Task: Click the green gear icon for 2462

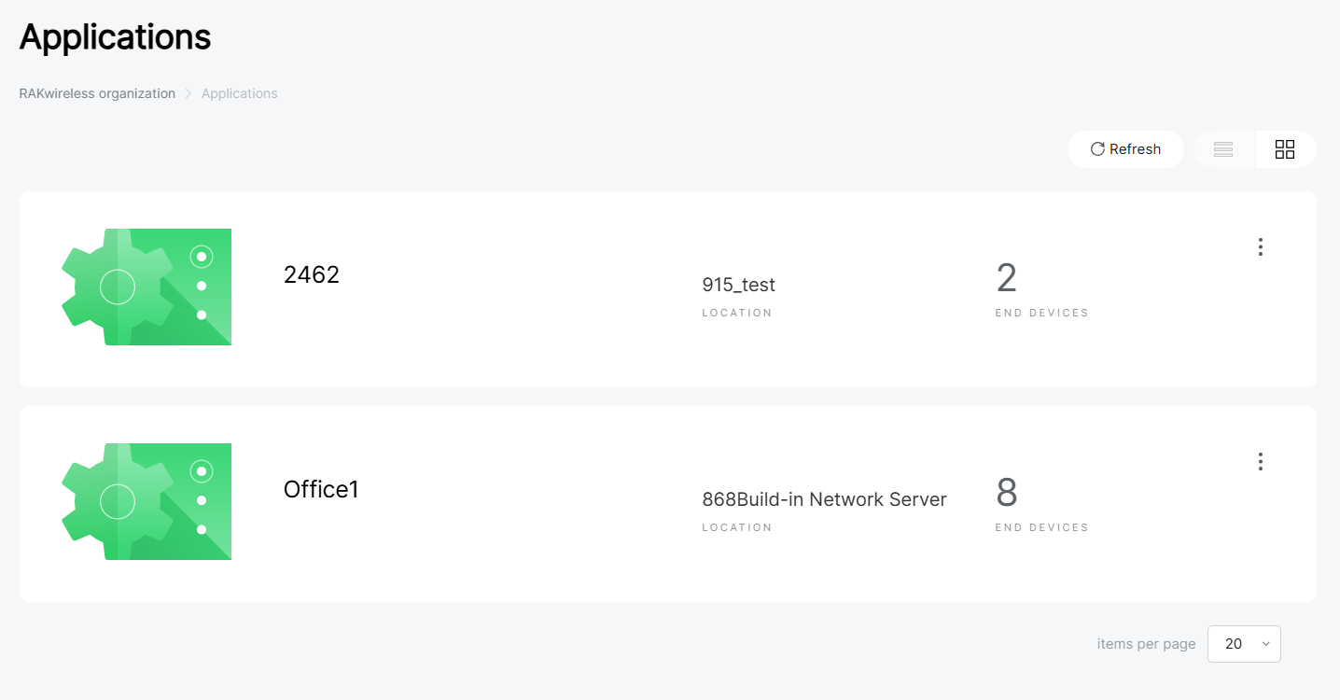Action: pyautogui.click(x=147, y=287)
